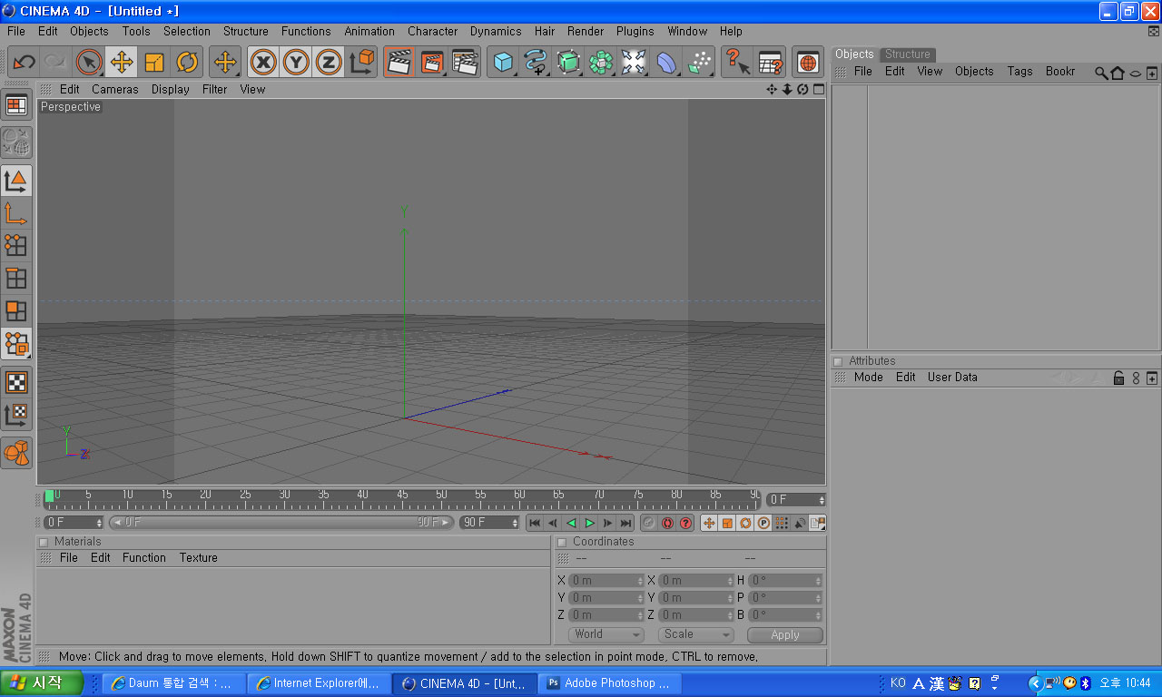
Task: Open the spline drawing tool icon
Action: pyautogui.click(x=536, y=63)
